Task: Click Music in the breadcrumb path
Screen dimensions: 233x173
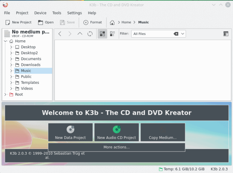Action: (144, 22)
